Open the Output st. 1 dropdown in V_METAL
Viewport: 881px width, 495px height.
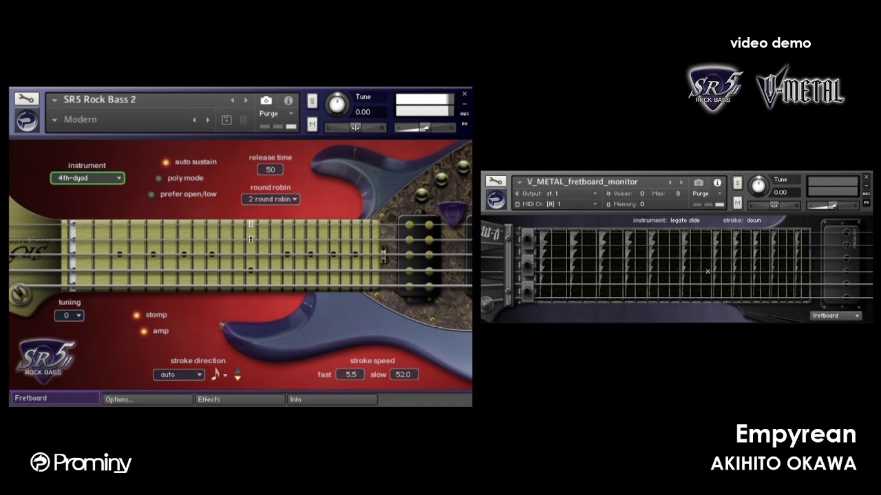[556, 194]
